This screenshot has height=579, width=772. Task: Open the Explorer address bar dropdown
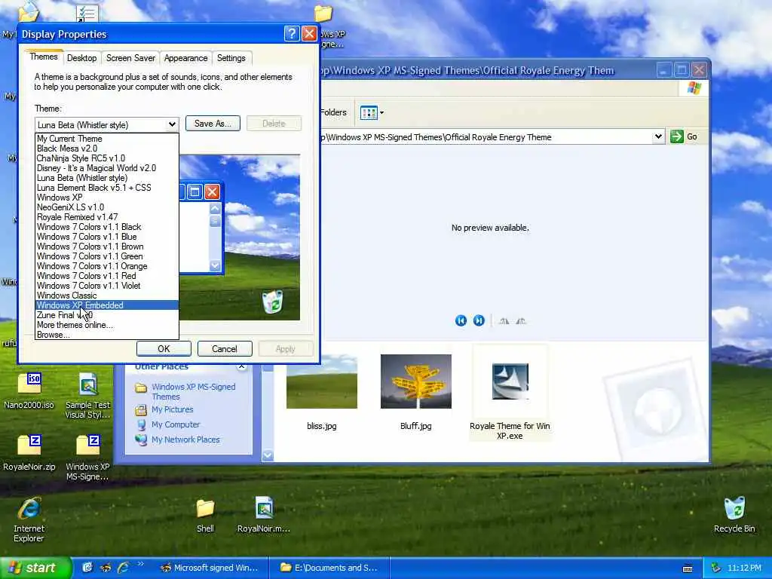[658, 136]
